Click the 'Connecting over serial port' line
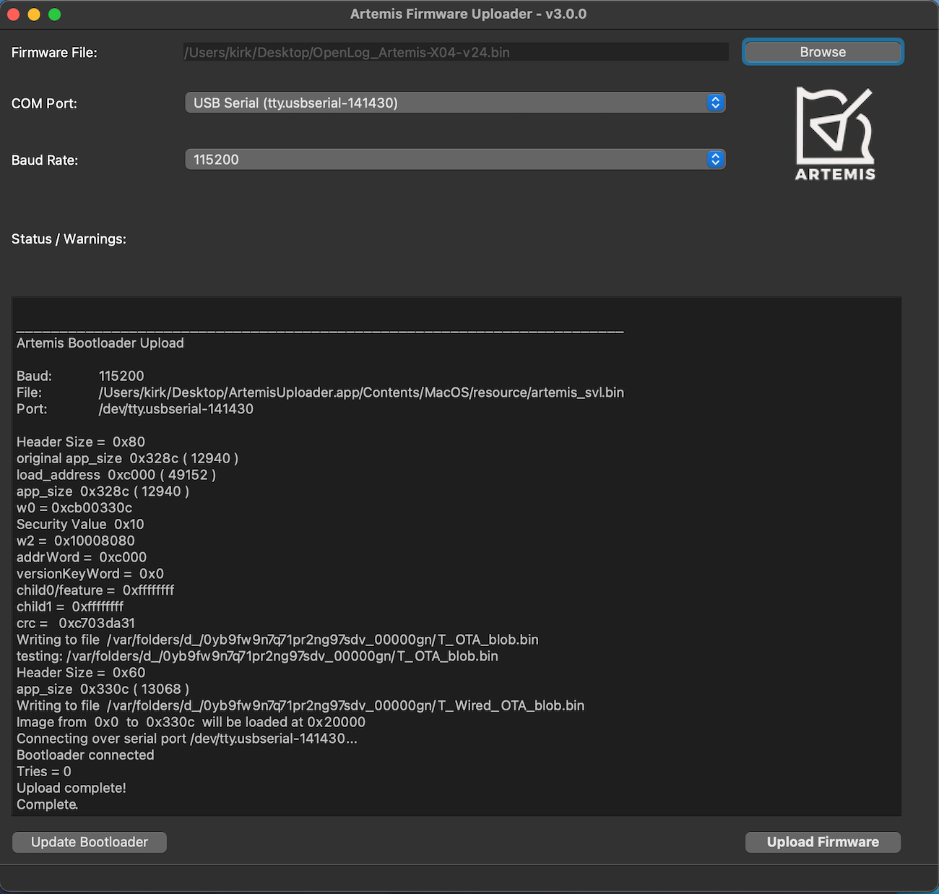Image resolution: width=939 pixels, height=894 pixels. (187, 739)
